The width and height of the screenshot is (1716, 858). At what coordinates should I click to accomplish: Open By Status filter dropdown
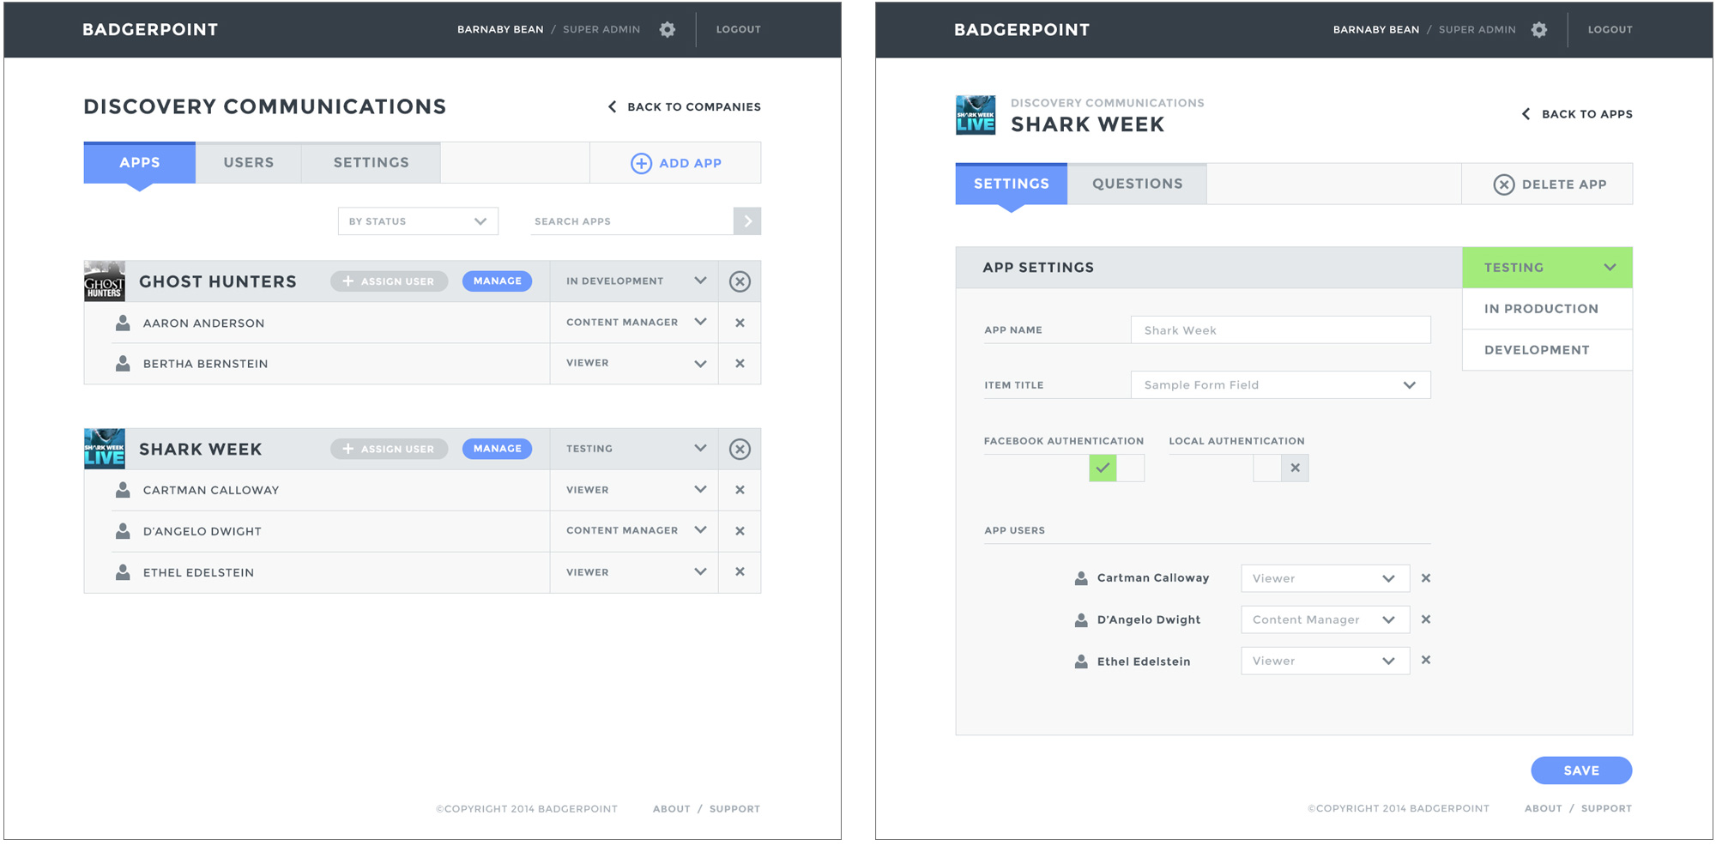(x=418, y=221)
